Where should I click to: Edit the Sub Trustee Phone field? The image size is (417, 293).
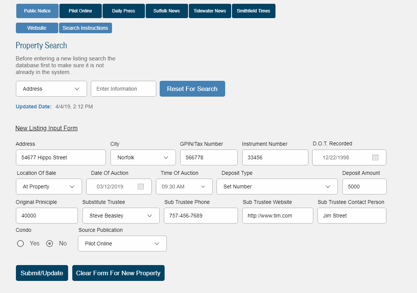201,216
